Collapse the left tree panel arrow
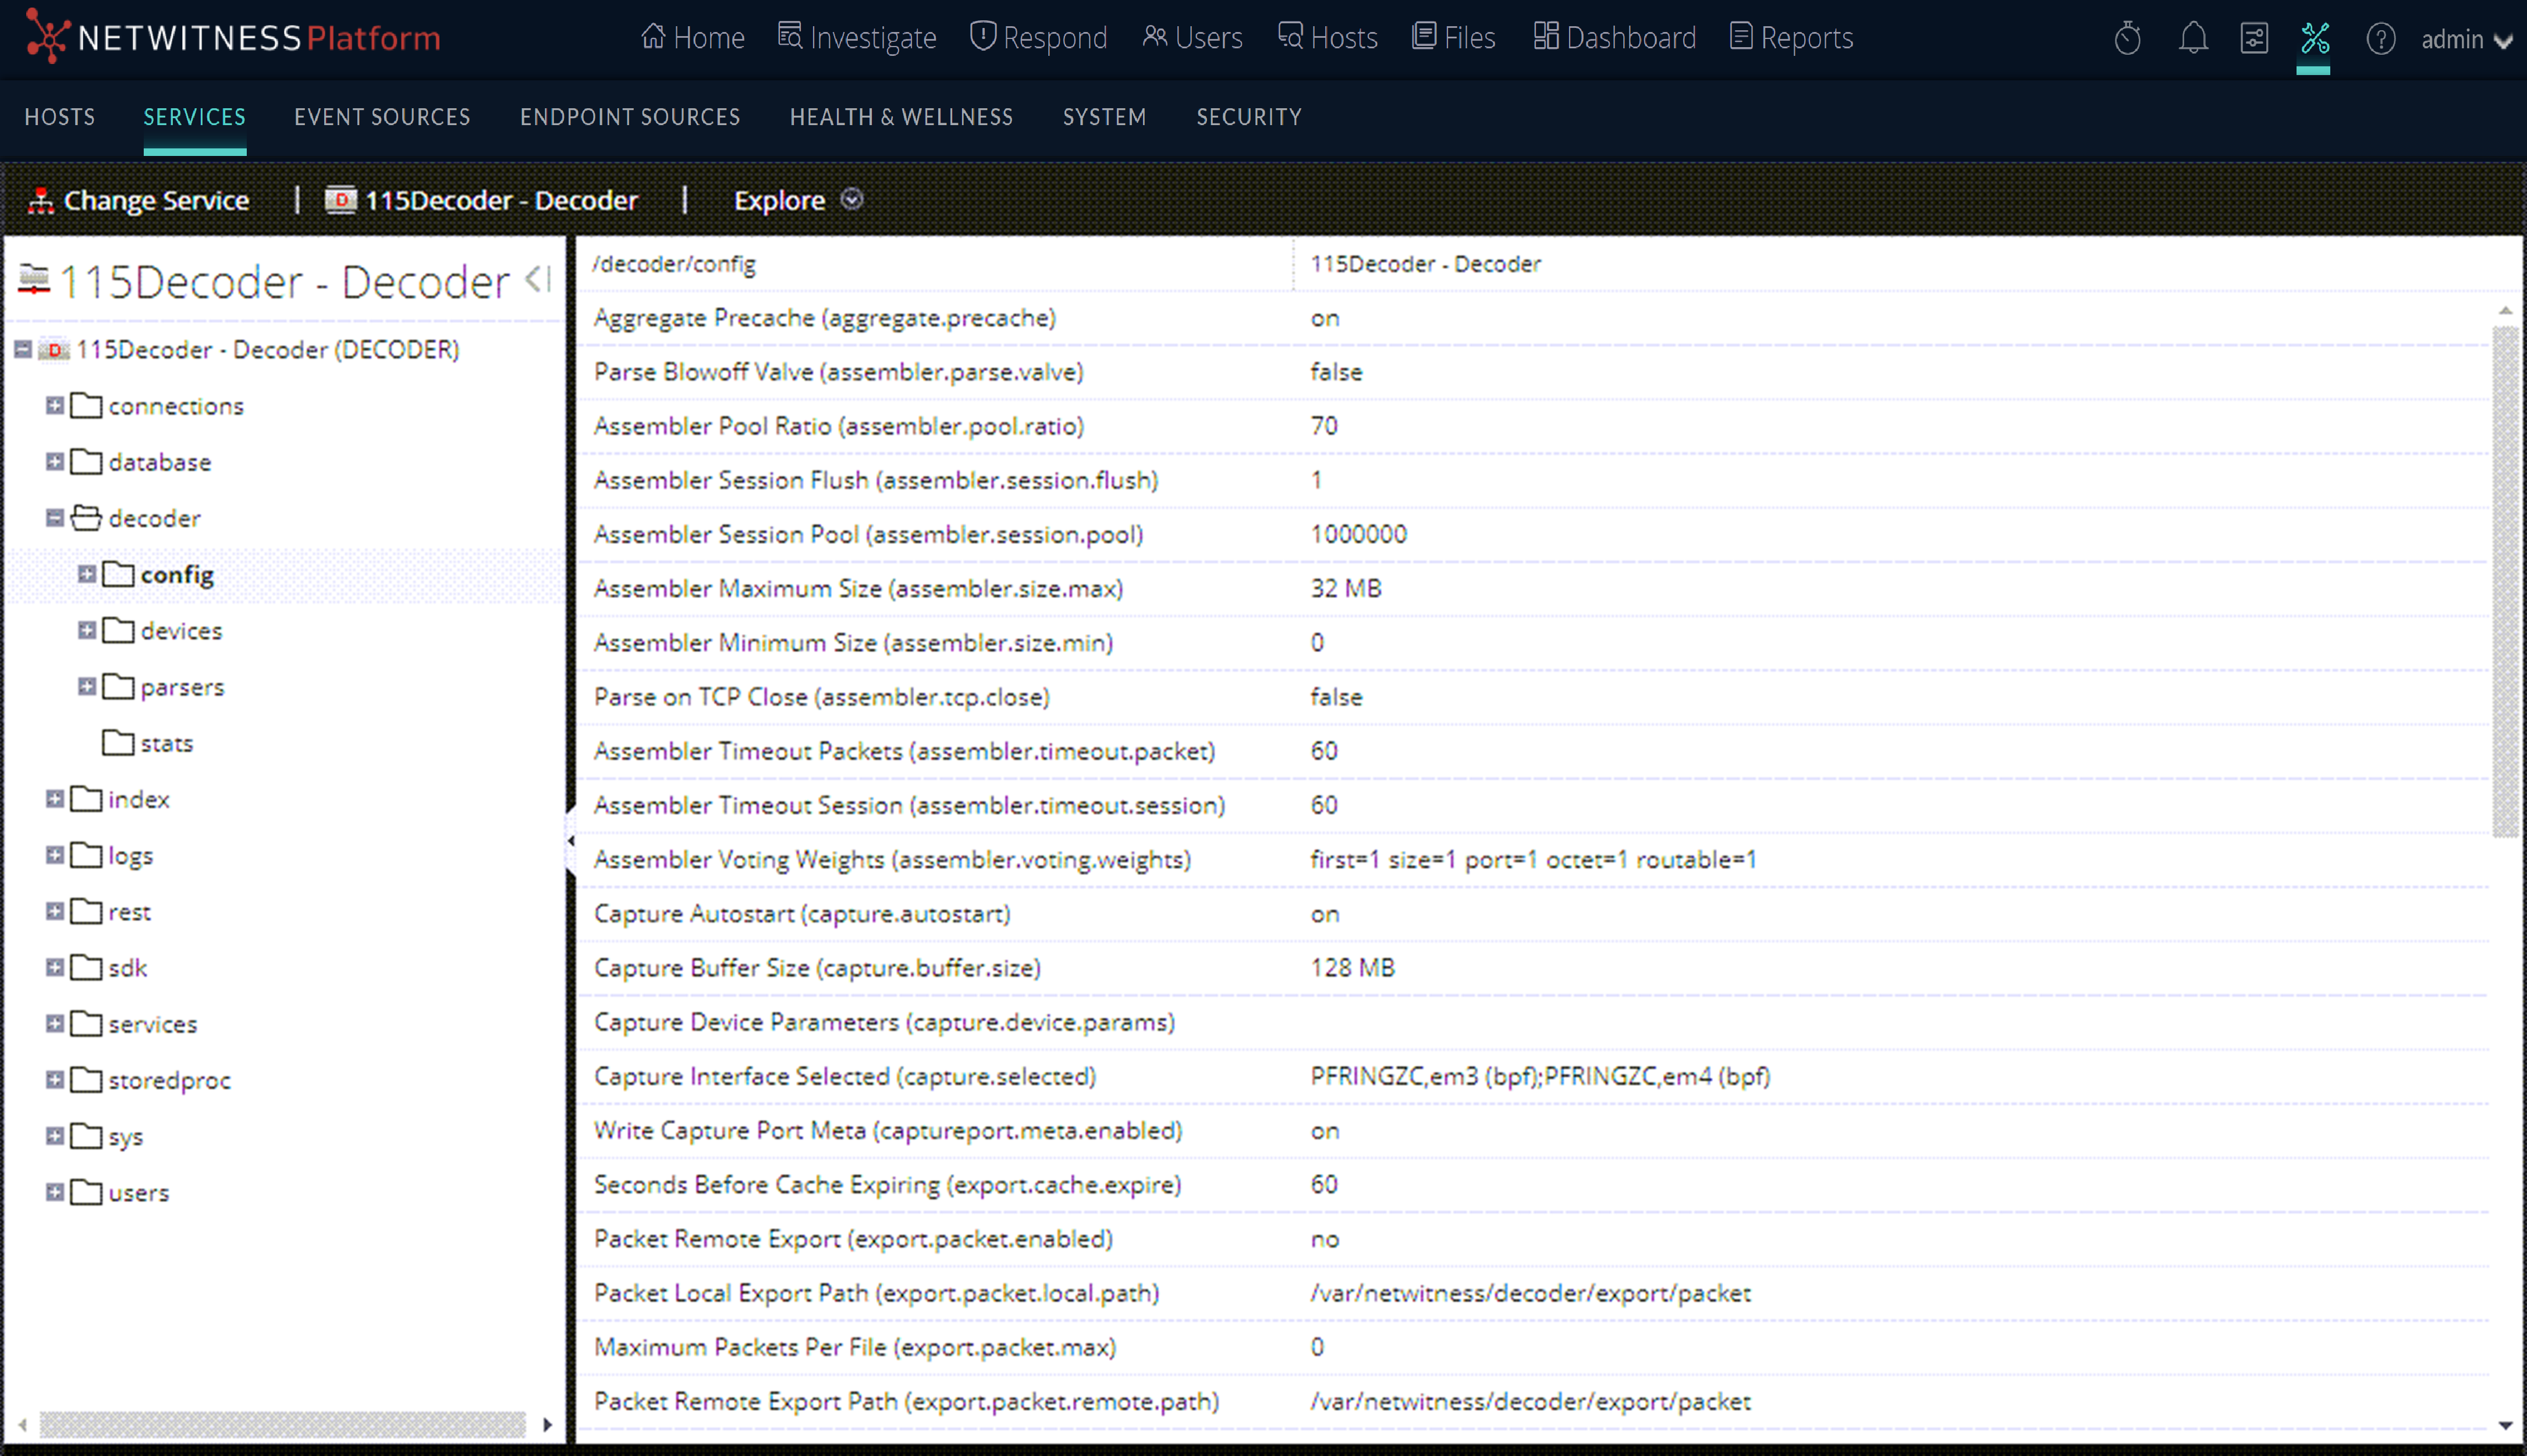Viewport: 2527px width, 1456px height. coord(538,280)
